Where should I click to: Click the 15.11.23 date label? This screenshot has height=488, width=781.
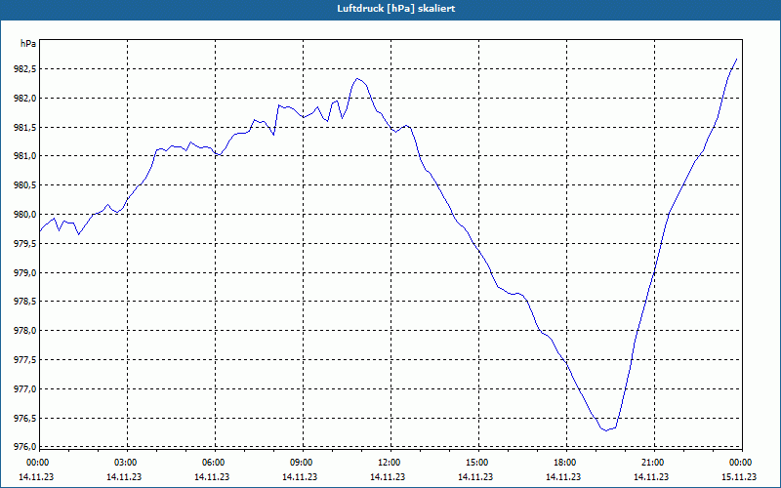[x=739, y=476]
